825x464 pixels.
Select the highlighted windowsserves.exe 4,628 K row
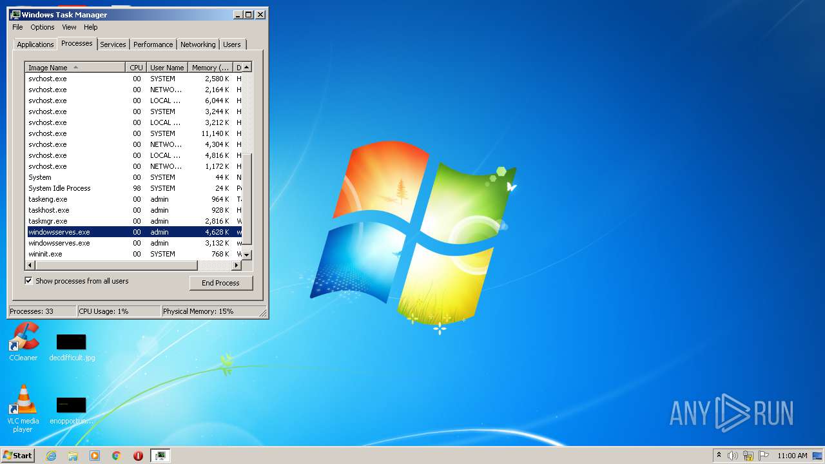click(x=135, y=232)
